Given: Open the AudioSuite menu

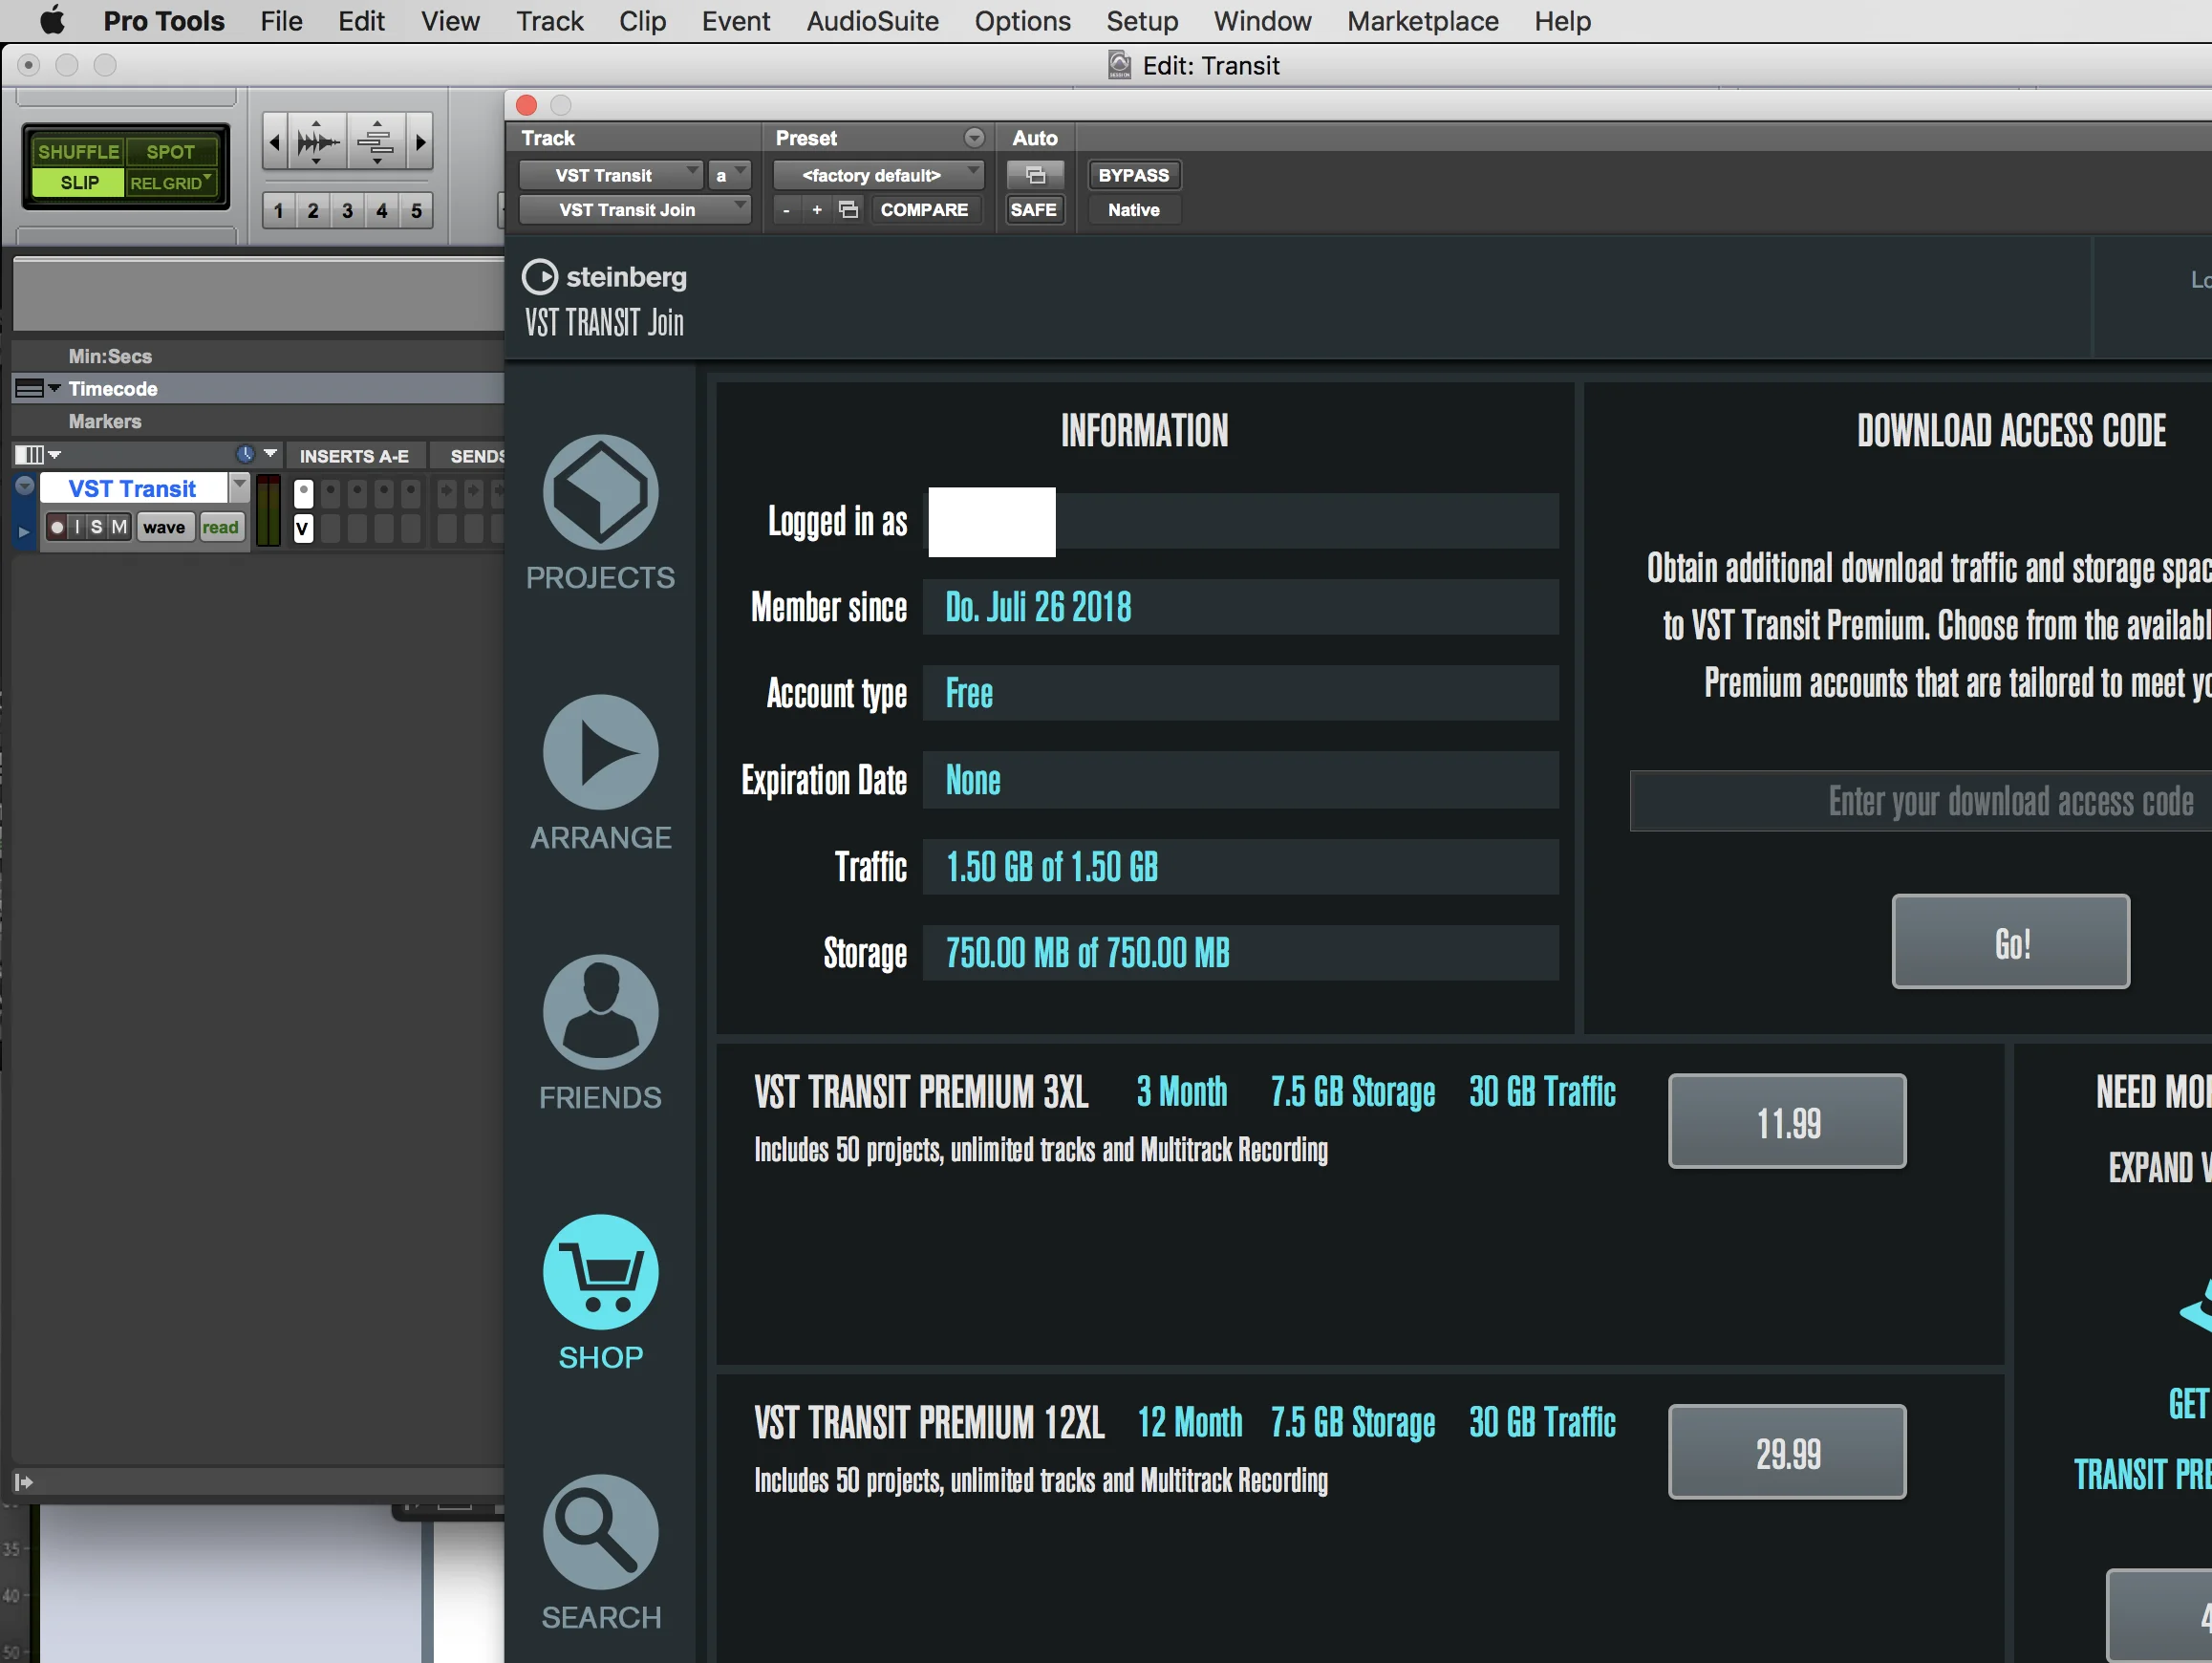Looking at the screenshot, I should click(x=872, y=20).
